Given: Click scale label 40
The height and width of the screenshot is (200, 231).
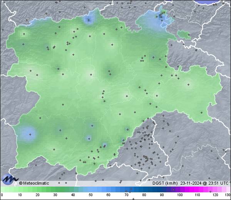Looking at the screenshot, I should tap(73, 195).
